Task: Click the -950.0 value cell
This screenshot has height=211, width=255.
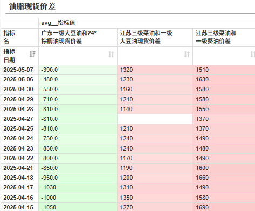Action: tap(78, 178)
